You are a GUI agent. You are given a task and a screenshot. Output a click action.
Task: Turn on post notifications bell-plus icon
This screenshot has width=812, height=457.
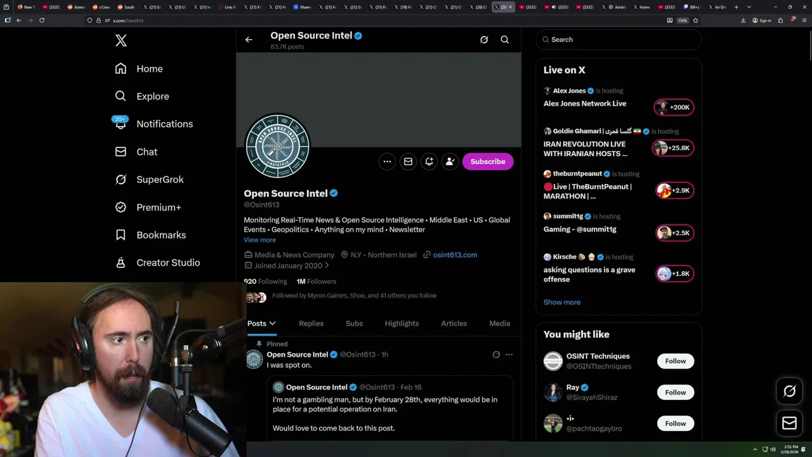tap(429, 161)
